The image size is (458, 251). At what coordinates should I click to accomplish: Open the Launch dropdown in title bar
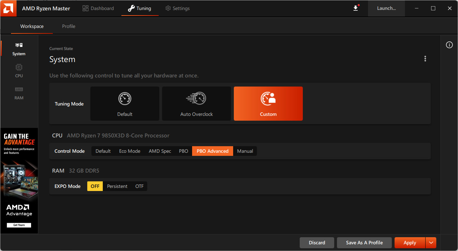(386, 8)
